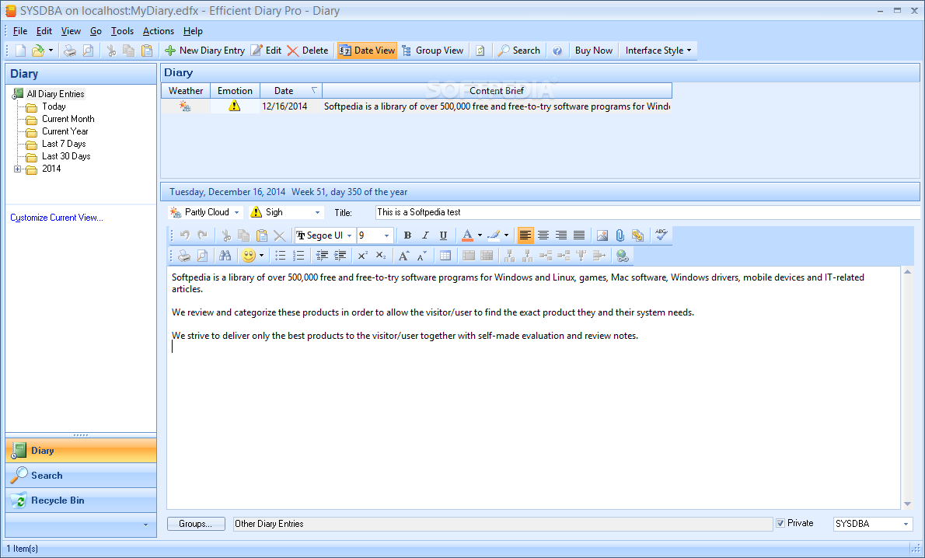Click the bulleted list icon
The height and width of the screenshot is (558, 925).
[280, 256]
